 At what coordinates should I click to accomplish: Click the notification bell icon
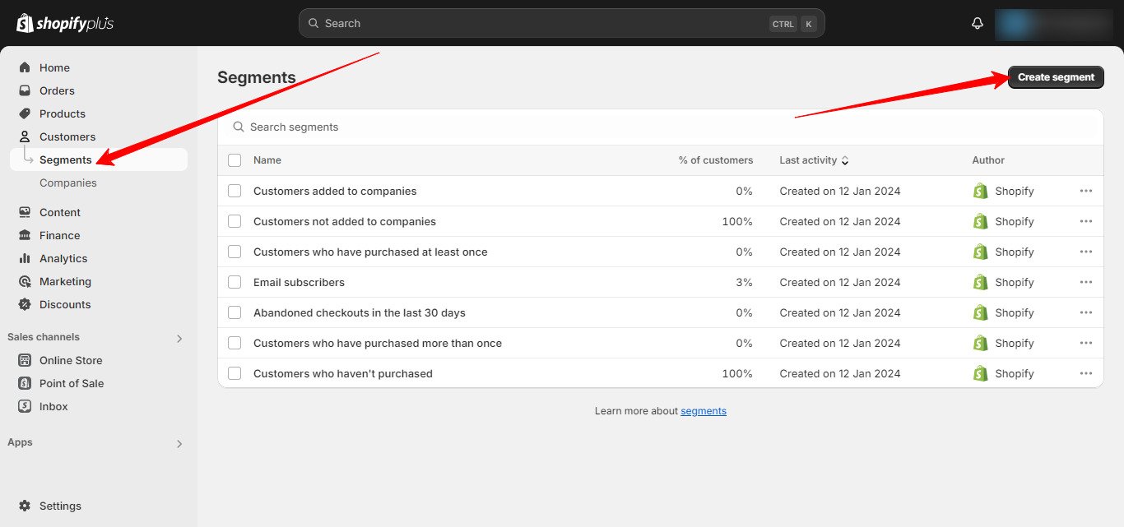click(977, 23)
